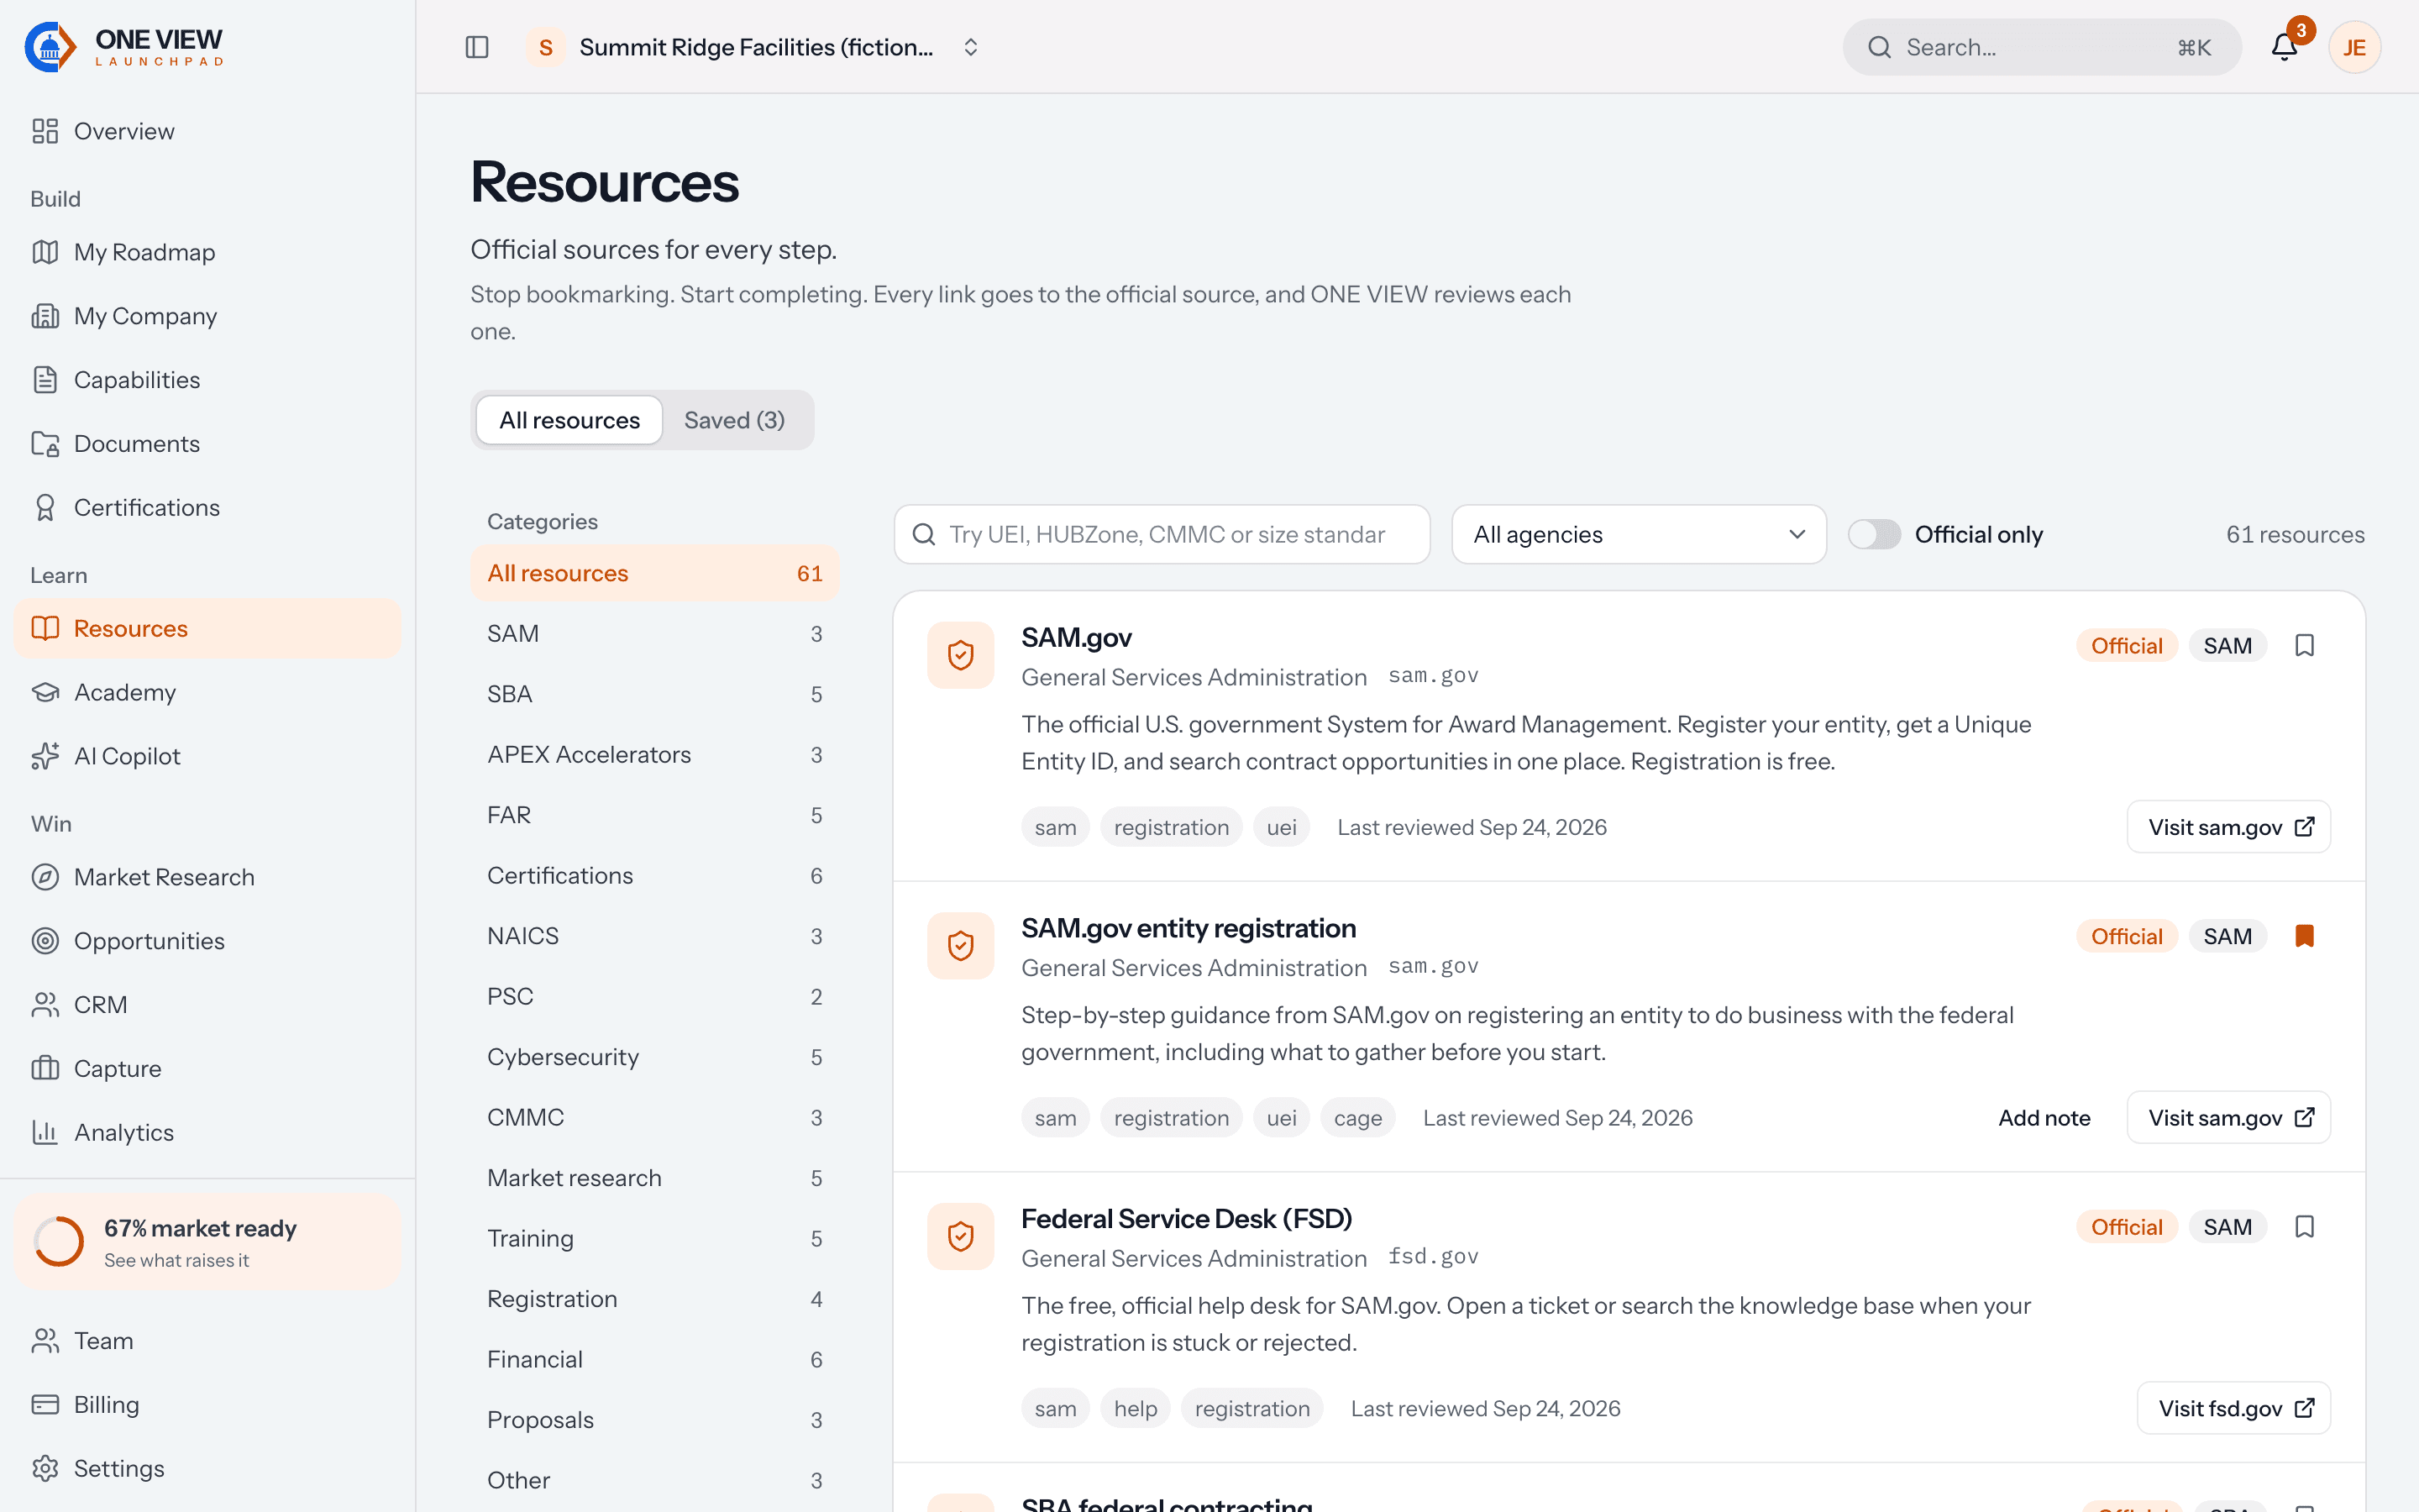Screen dimensions: 2419x1512
Task: Click the shield icon on the SAM.gov card
Action: tap(961, 655)
